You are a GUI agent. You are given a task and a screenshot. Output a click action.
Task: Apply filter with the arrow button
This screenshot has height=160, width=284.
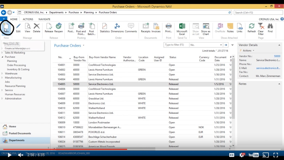coord(226,45)
